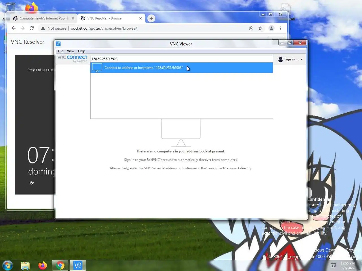Reload the page in Chrome

[32, 28]
